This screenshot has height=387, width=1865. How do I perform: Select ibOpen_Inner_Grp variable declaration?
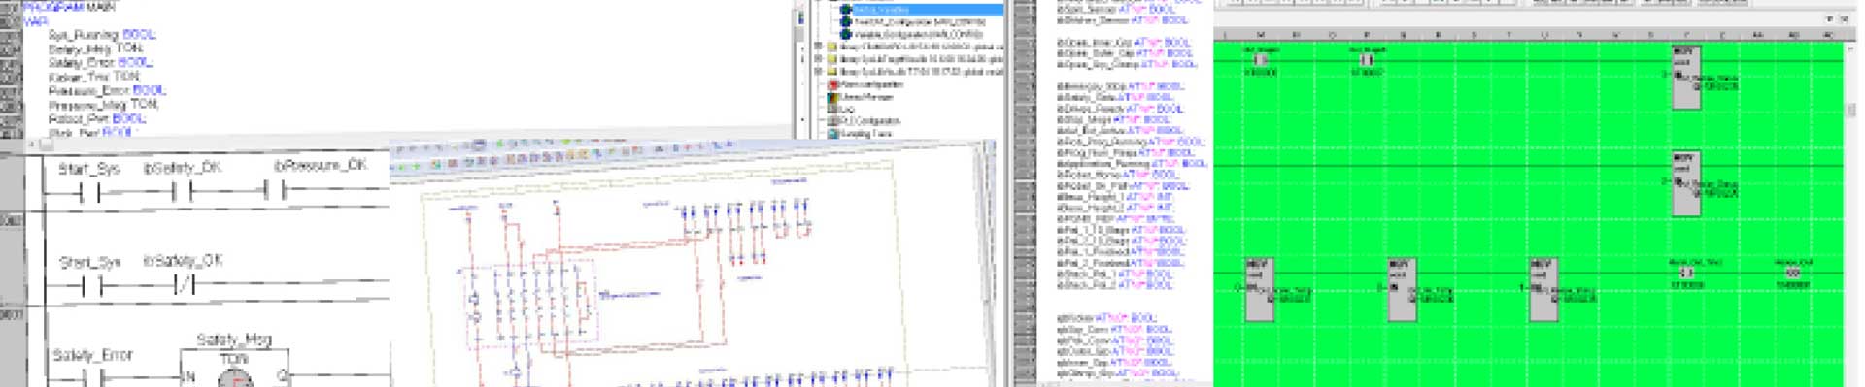click(x=1123, y=43)
